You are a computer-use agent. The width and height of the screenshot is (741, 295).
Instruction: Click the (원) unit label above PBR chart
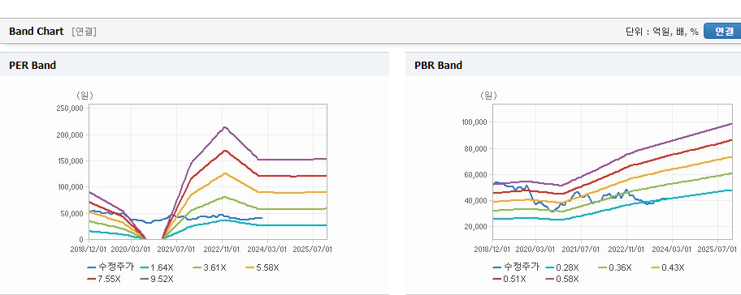488,95
